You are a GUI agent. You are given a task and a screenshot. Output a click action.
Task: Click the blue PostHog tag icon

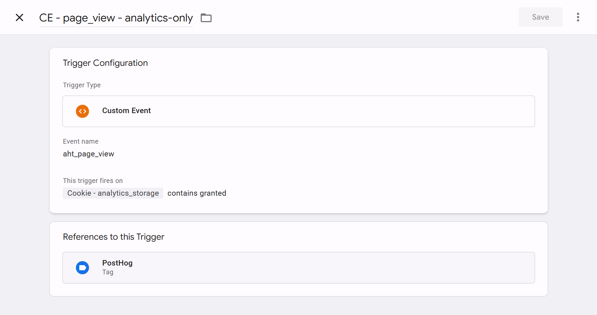point(82,268)
